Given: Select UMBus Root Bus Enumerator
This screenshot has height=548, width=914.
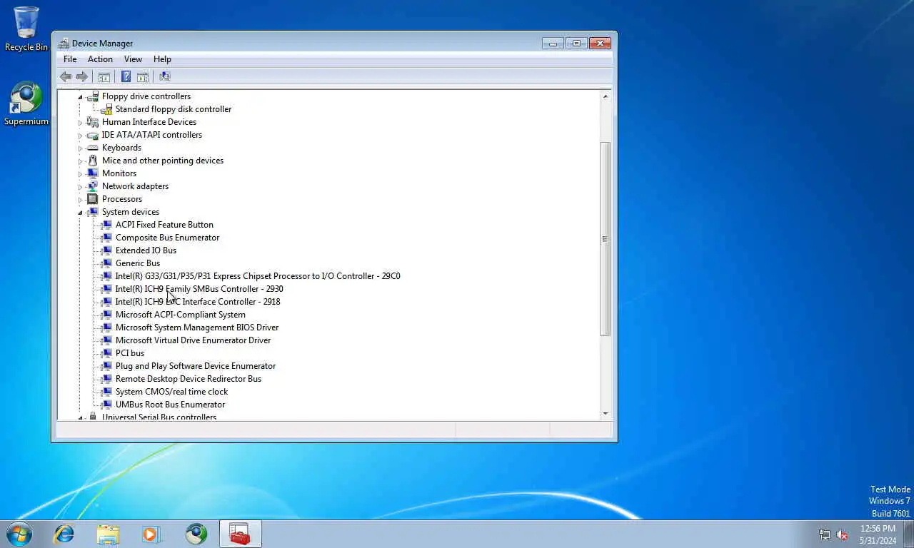Looking at the screenshot, I should [x=170, y=405].
